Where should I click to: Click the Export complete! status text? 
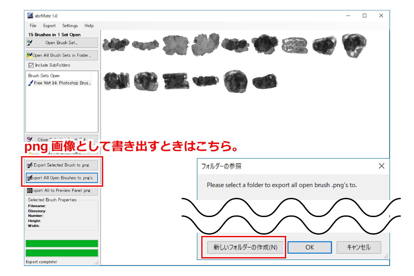(x=41, y=262)
